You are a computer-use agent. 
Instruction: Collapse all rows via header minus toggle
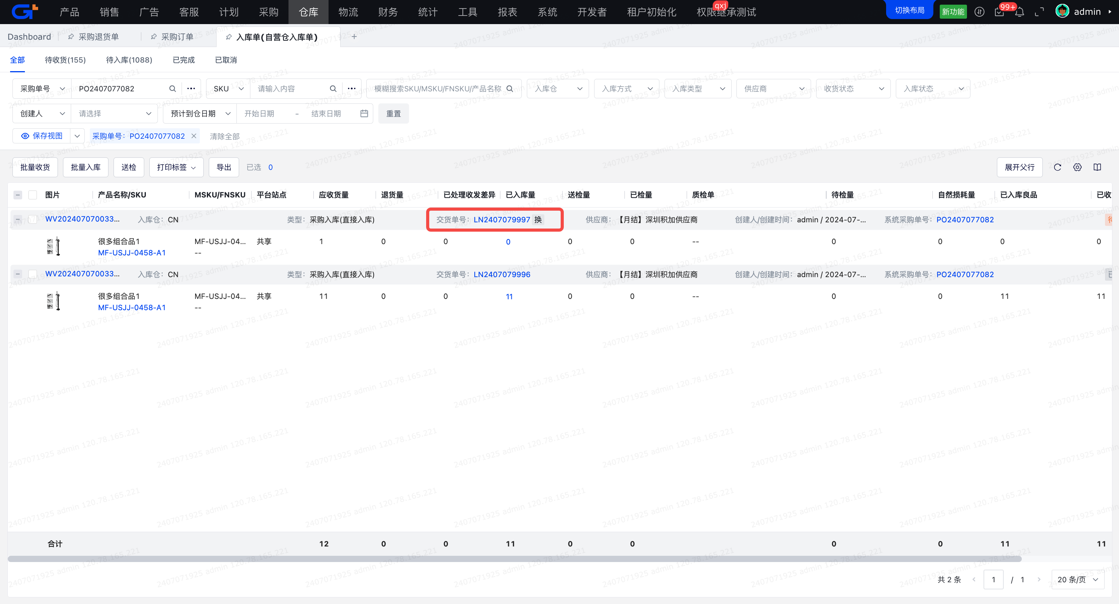tap(18, 194)
